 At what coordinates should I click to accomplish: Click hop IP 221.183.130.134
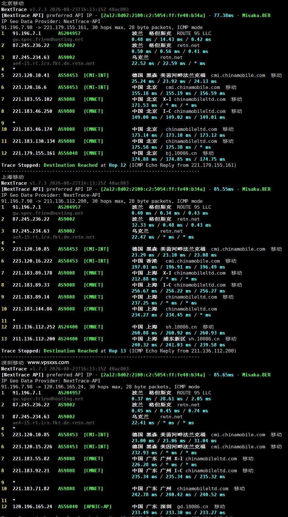pos(34,141)
